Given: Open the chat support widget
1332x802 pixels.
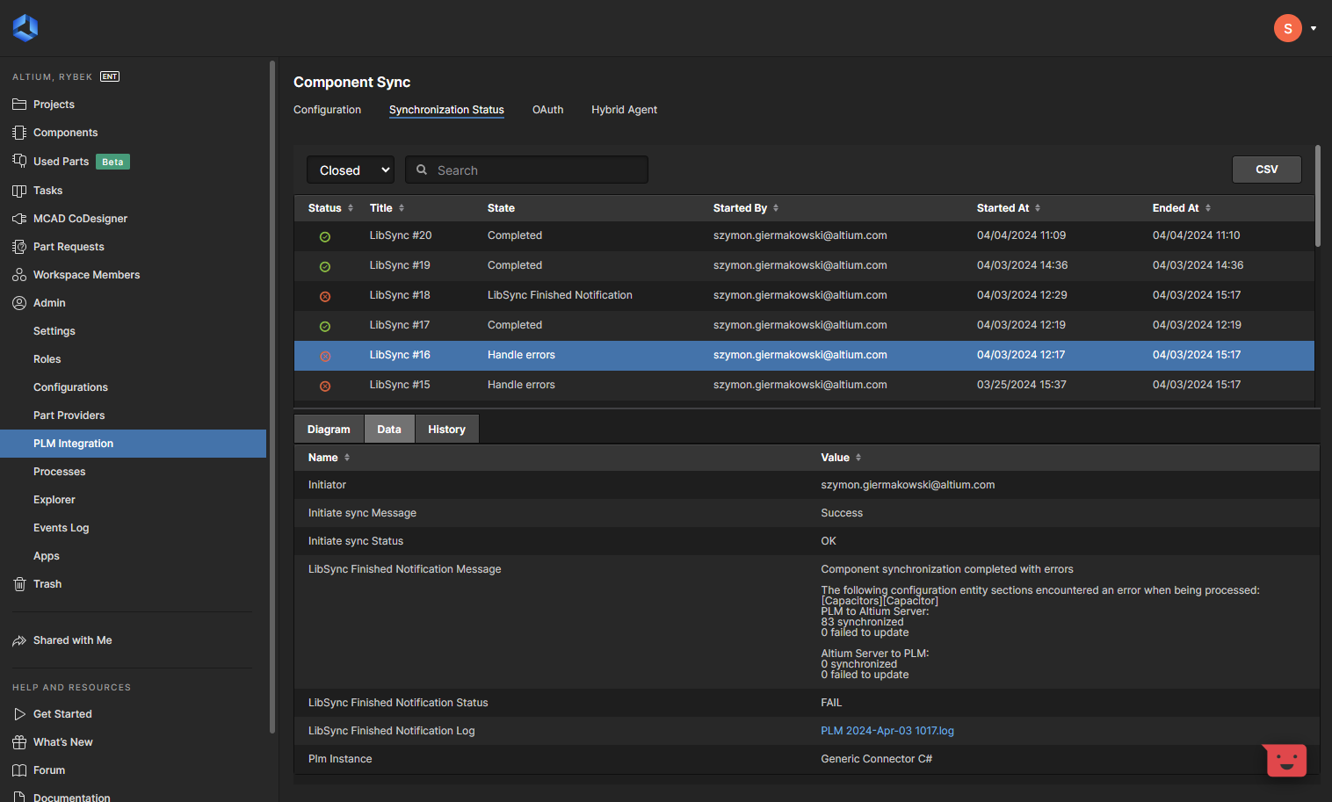Looking at the screenshot, I should tap(1285, 760).
